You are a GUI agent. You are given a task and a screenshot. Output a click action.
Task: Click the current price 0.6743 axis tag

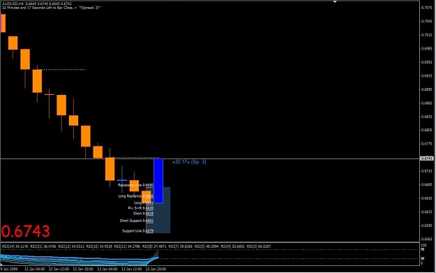(426, 158)
